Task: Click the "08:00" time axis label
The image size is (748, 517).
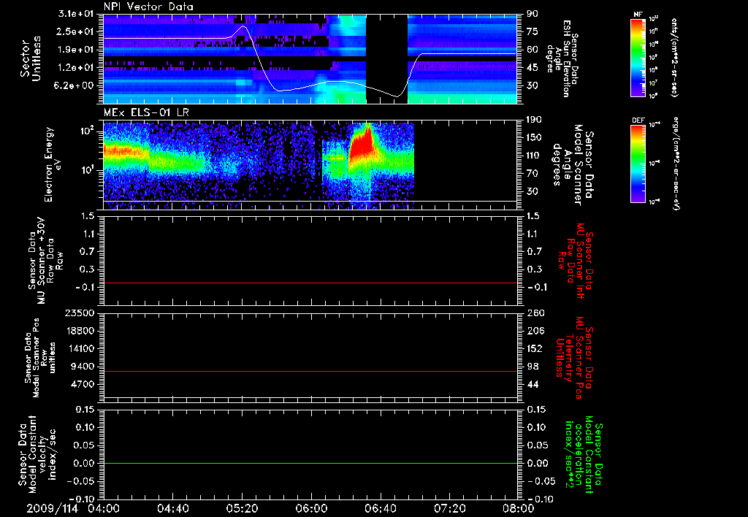Action: [x=519, y=508]
